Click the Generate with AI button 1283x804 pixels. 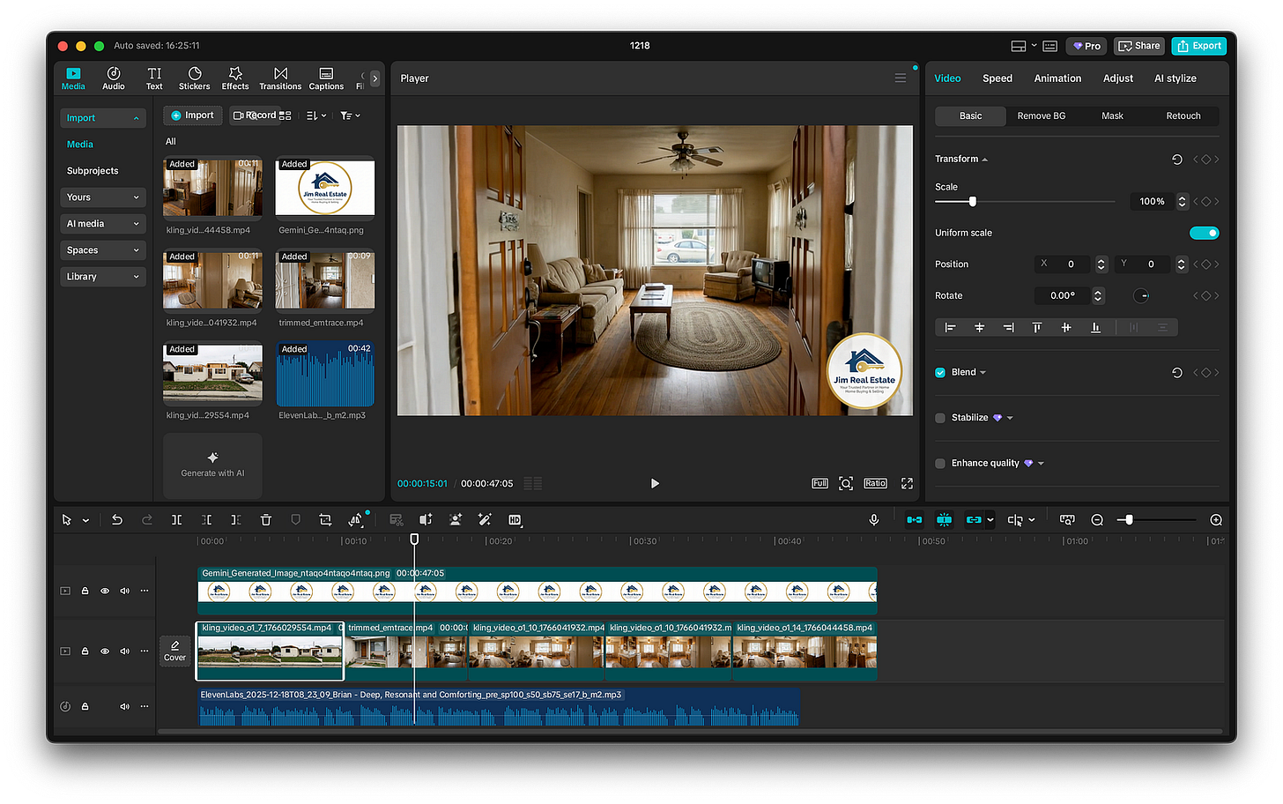coord(212,465)
